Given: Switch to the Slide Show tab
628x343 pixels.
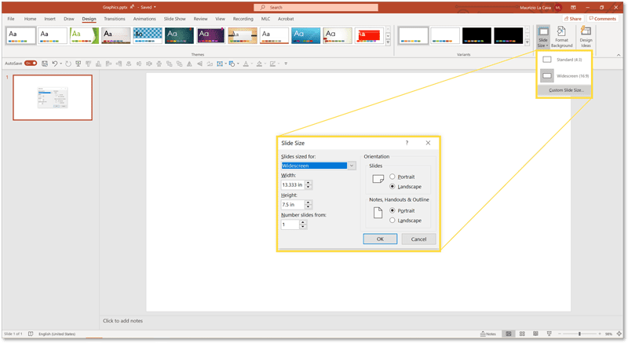Looking at the screenshot, I should pos(174,19).
